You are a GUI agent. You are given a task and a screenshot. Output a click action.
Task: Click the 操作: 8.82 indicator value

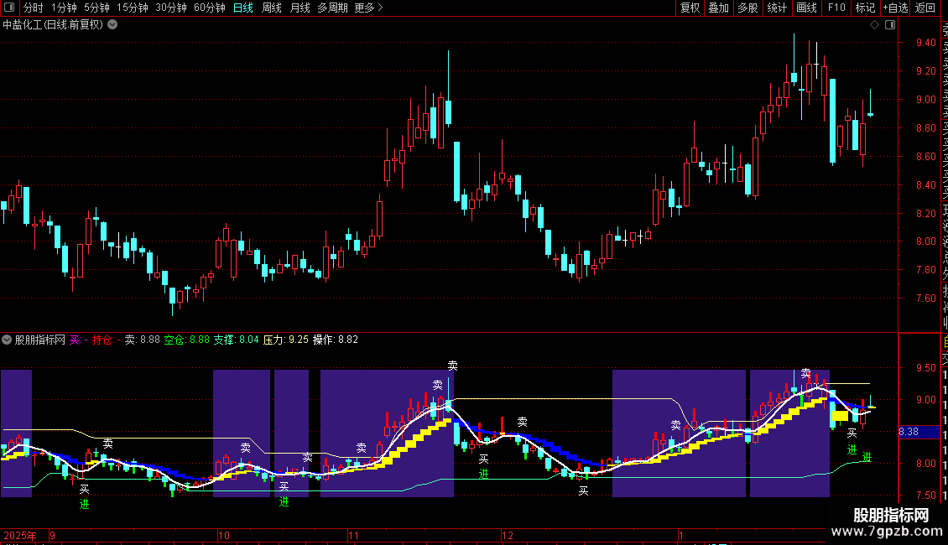pyautogui.click(x=335, y=340)
